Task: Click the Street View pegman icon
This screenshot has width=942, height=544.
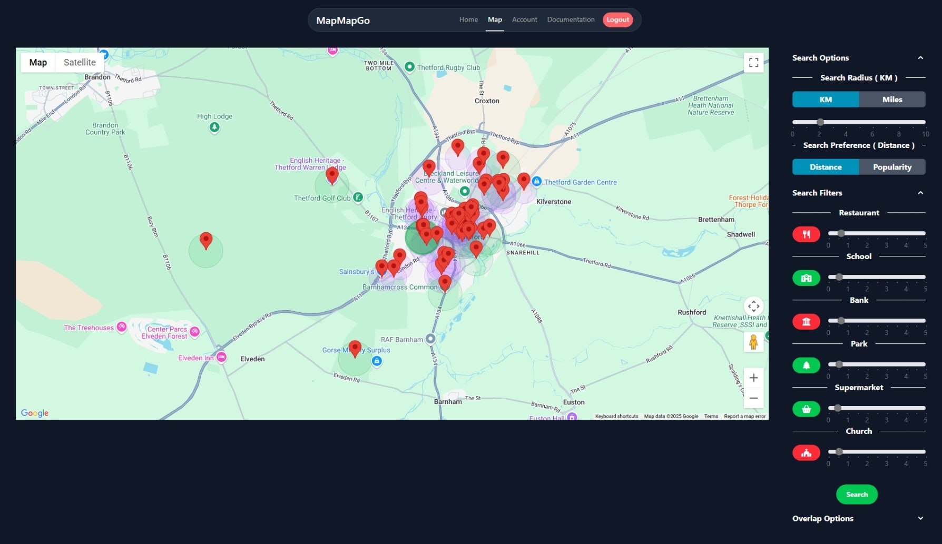Action: click(x=753, y=342)
